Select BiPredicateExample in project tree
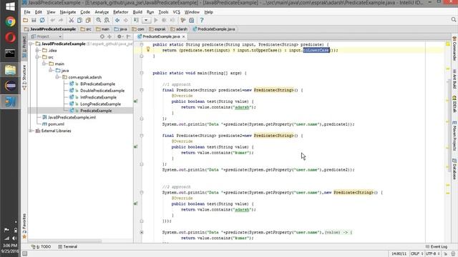458x257 pixels. tap(97, 84)
